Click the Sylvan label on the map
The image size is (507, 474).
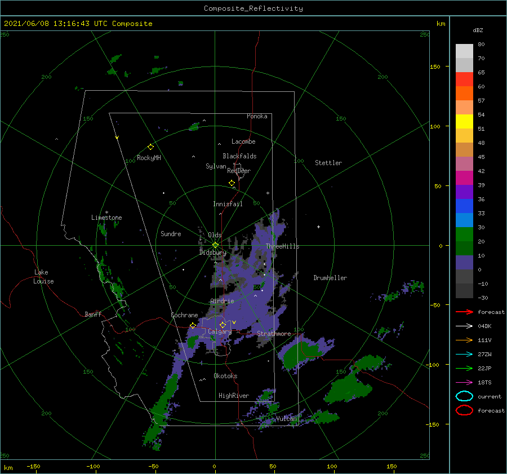click(x=216, y=166)
